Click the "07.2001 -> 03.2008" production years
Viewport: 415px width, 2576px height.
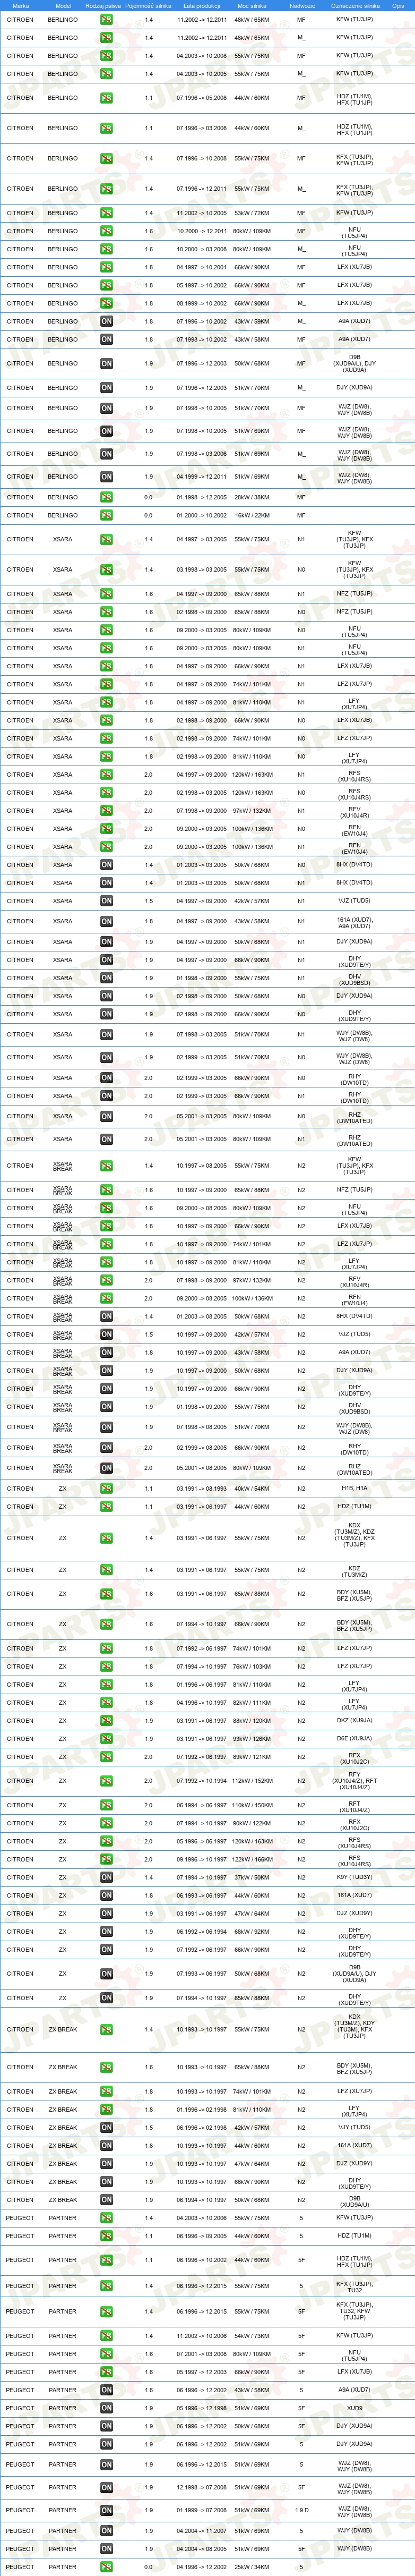tap(201, 2354)
